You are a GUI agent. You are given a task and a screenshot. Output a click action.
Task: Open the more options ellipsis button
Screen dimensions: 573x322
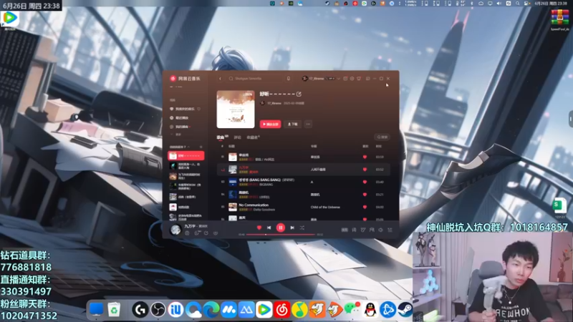[x=308, y=124]
